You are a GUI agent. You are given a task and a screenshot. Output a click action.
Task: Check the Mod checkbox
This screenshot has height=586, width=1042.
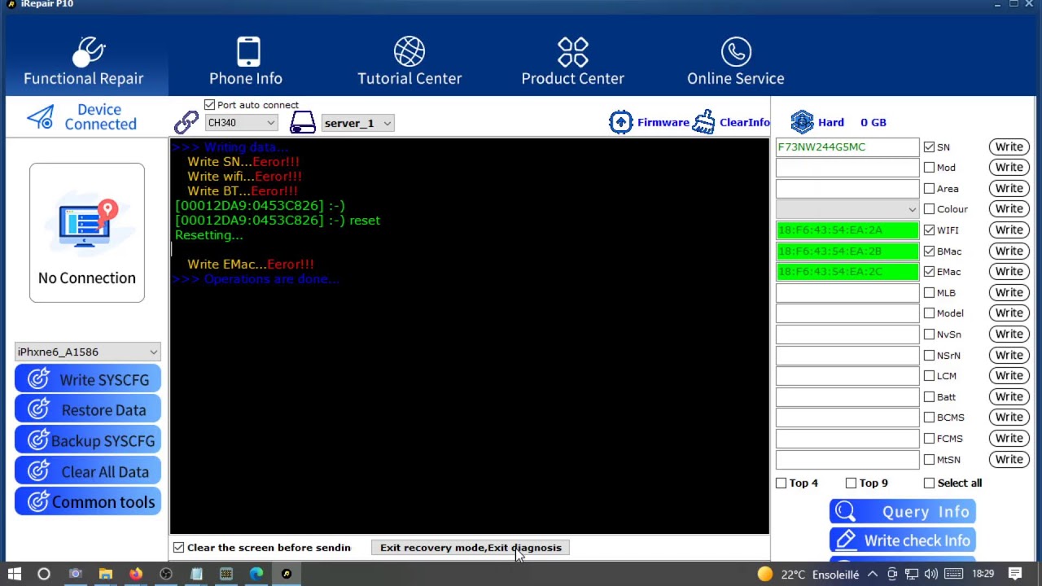(x=929, y=168)
